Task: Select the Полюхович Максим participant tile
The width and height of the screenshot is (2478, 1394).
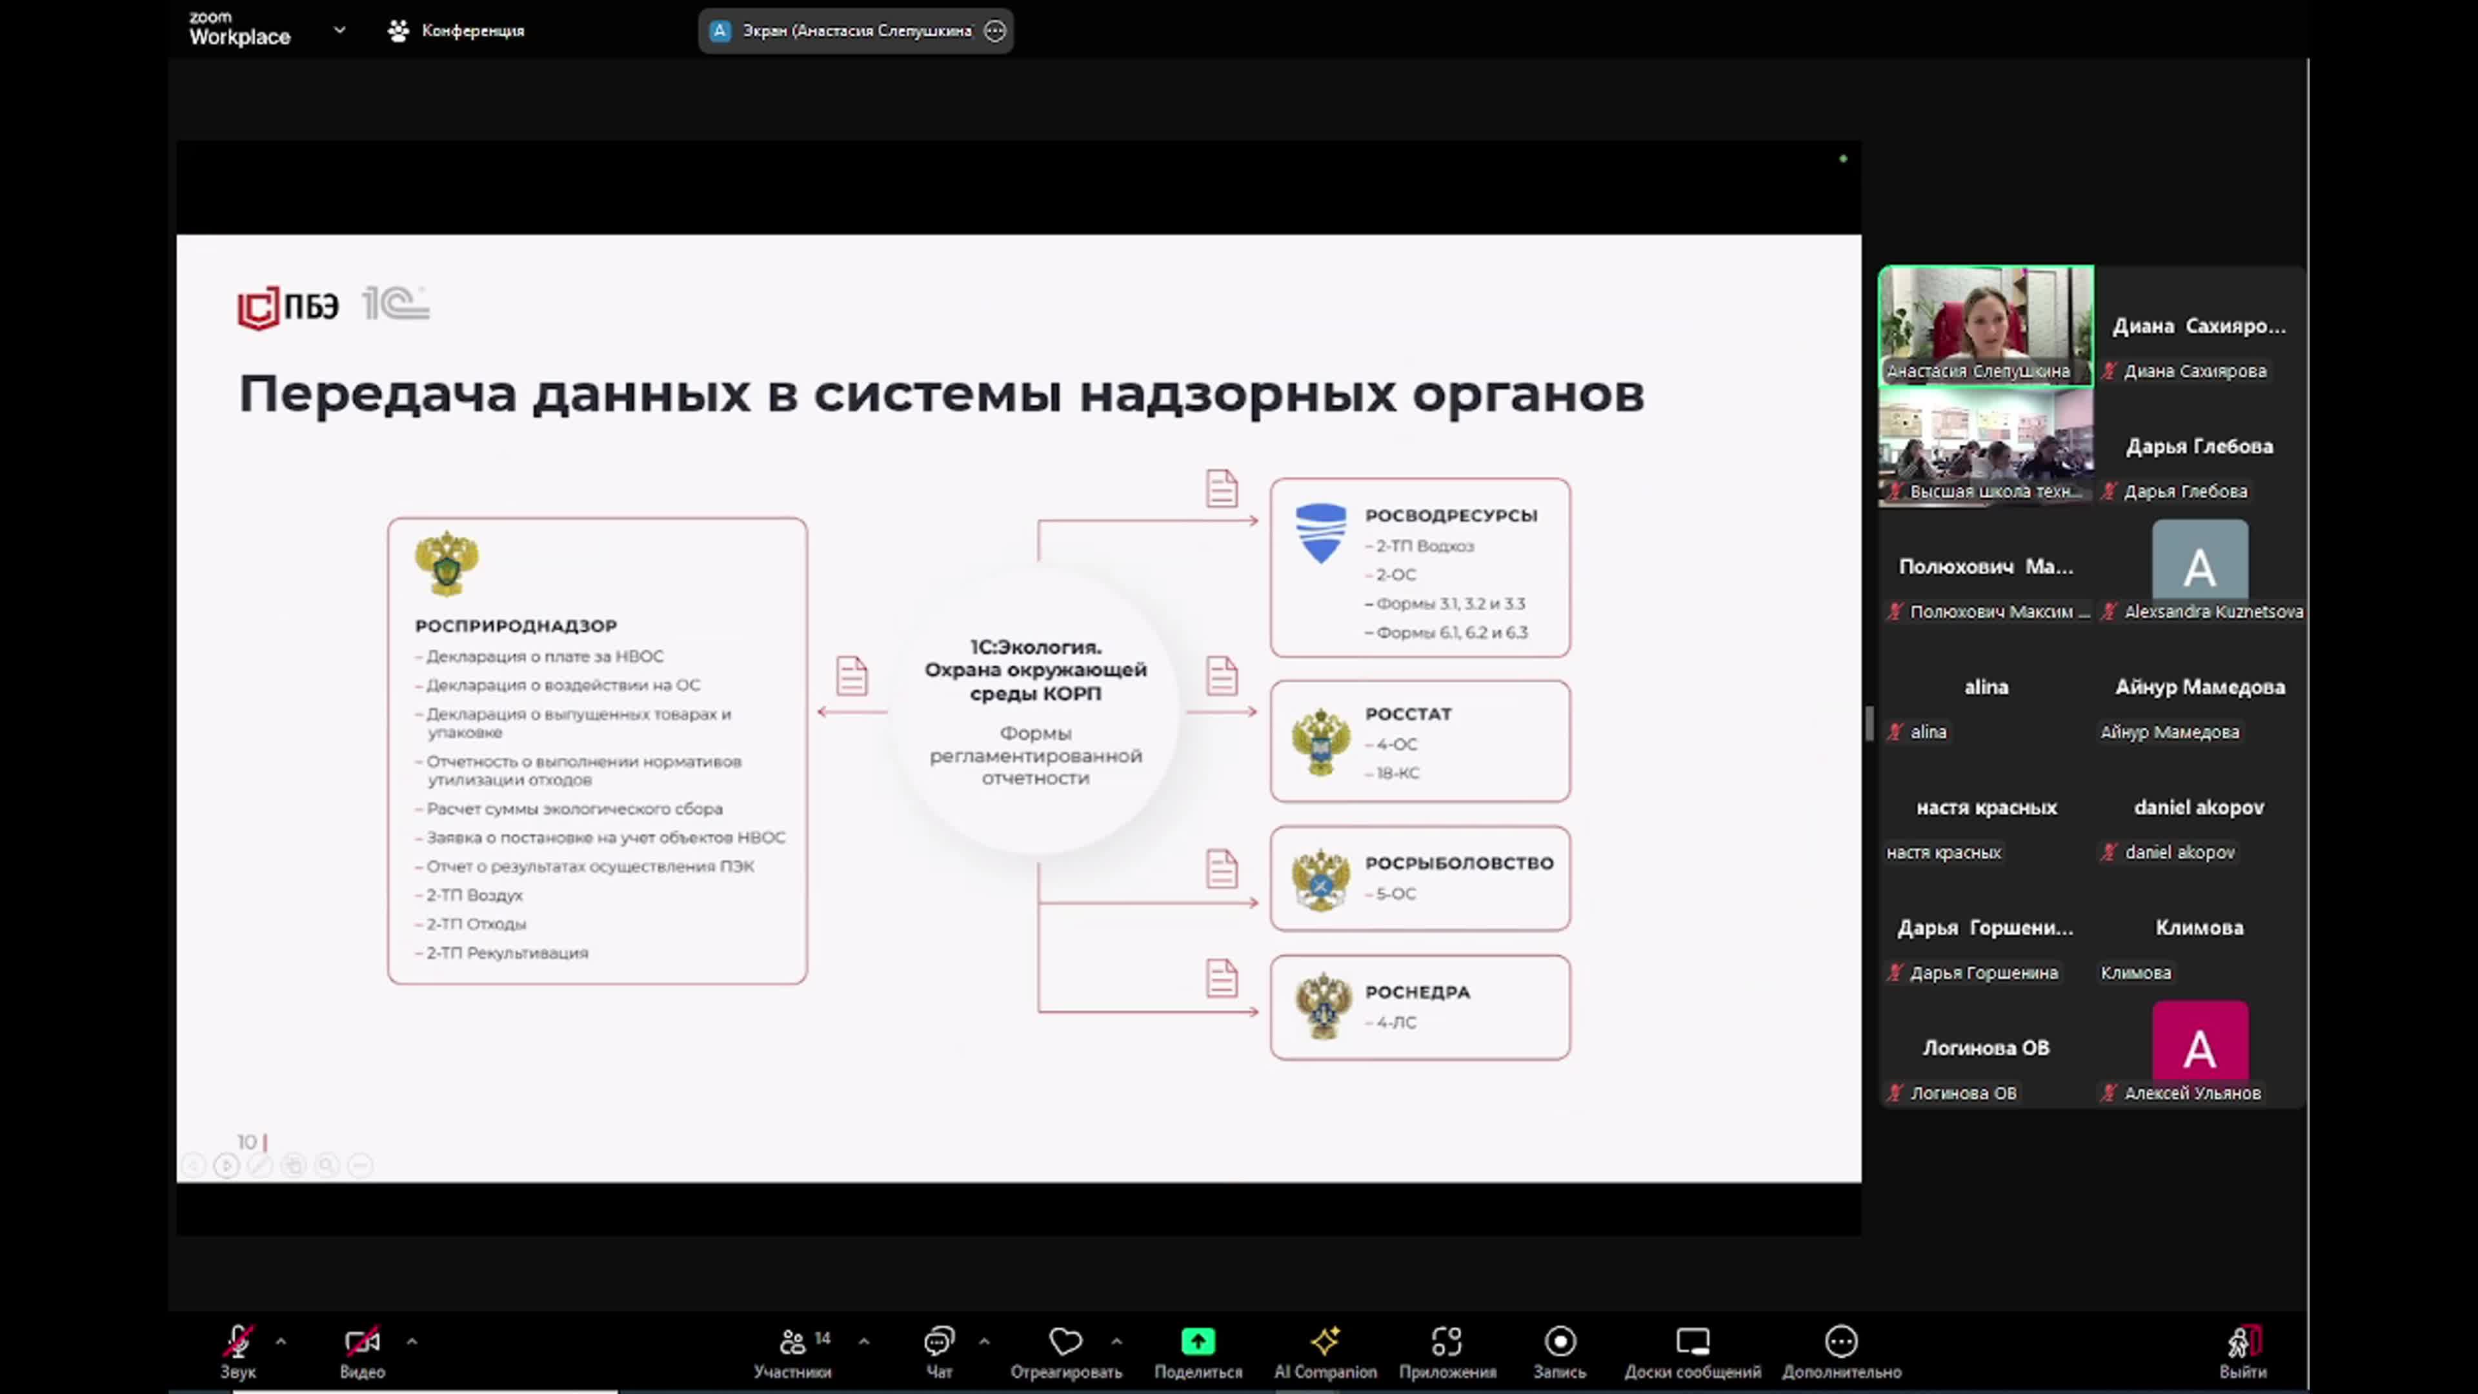Action: tap(1986, 567)
